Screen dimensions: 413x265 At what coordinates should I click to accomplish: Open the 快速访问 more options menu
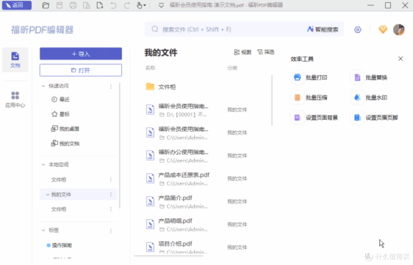(111, 87)
